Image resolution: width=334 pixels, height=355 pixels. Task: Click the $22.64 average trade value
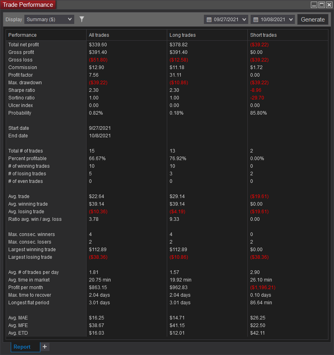(x=97, y=196)
